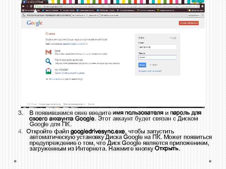
Task: Click the blue sign-in button
Action: [x=142, y=65]
